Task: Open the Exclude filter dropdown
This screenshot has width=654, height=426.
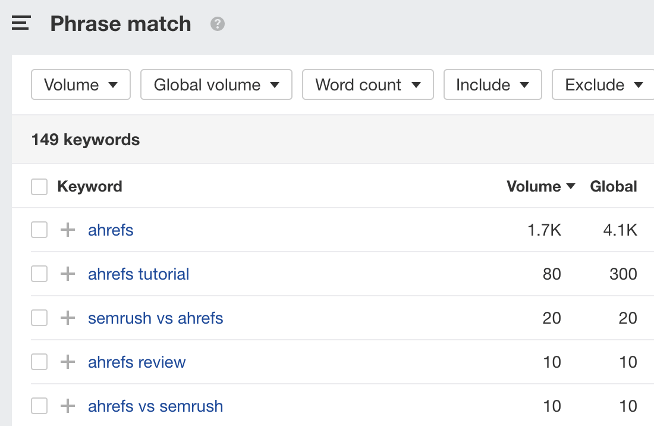Action: click(603, 84)
